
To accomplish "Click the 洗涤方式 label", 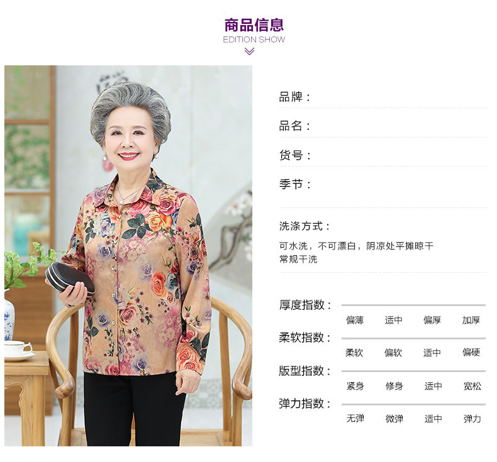I will (304, 226).
